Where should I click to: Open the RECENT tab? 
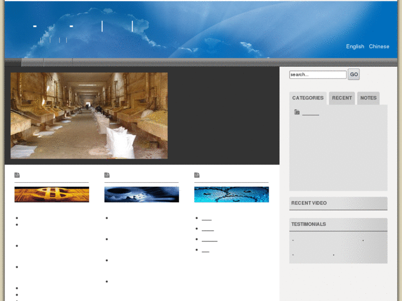(342, 98)
